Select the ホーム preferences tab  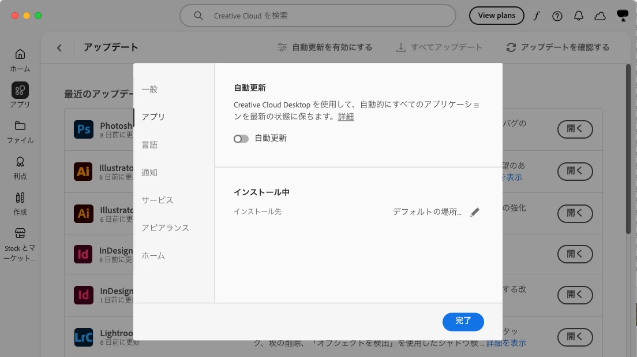point(153,256)
